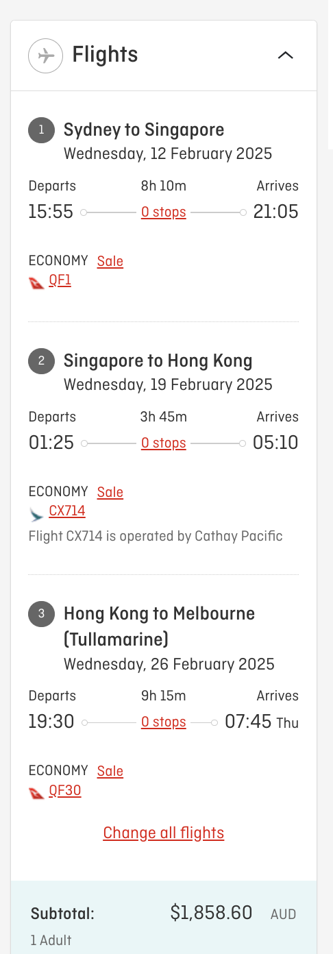The height and width of the screenshot is (954, 333).
Task: View 0 stops info for Singapore flight
Action: click(164, 443)
